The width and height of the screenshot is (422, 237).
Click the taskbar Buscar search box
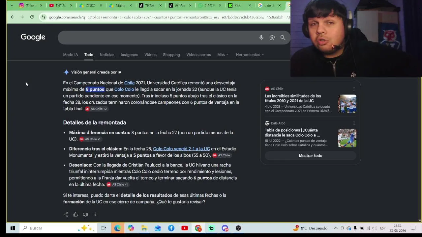pyautogui.click(x=58, y=228)
